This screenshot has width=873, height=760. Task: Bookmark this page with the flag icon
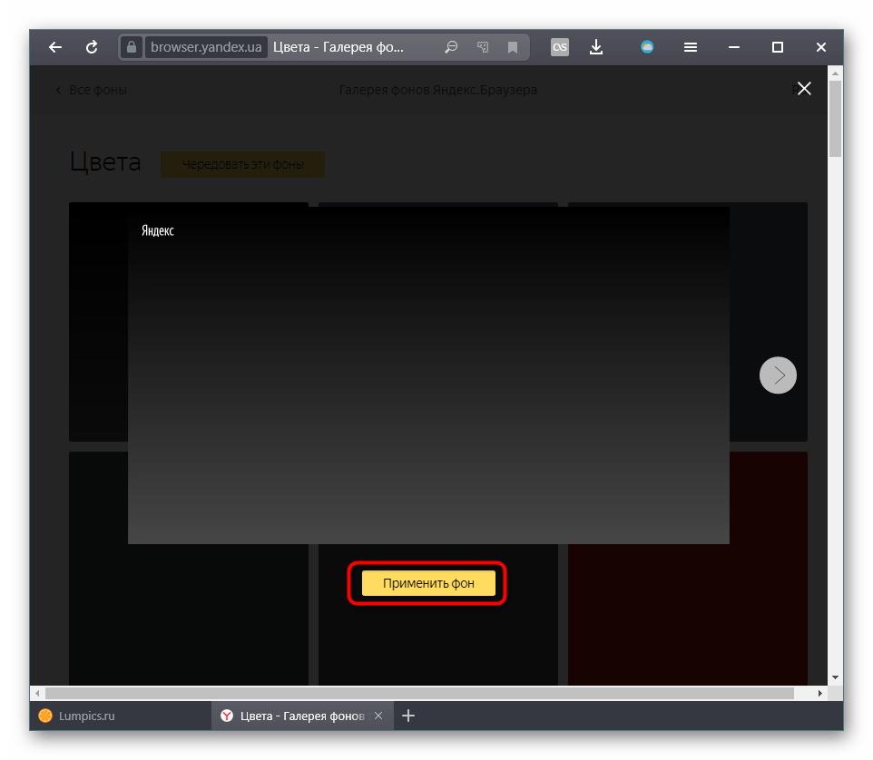(x=513, y=47)
